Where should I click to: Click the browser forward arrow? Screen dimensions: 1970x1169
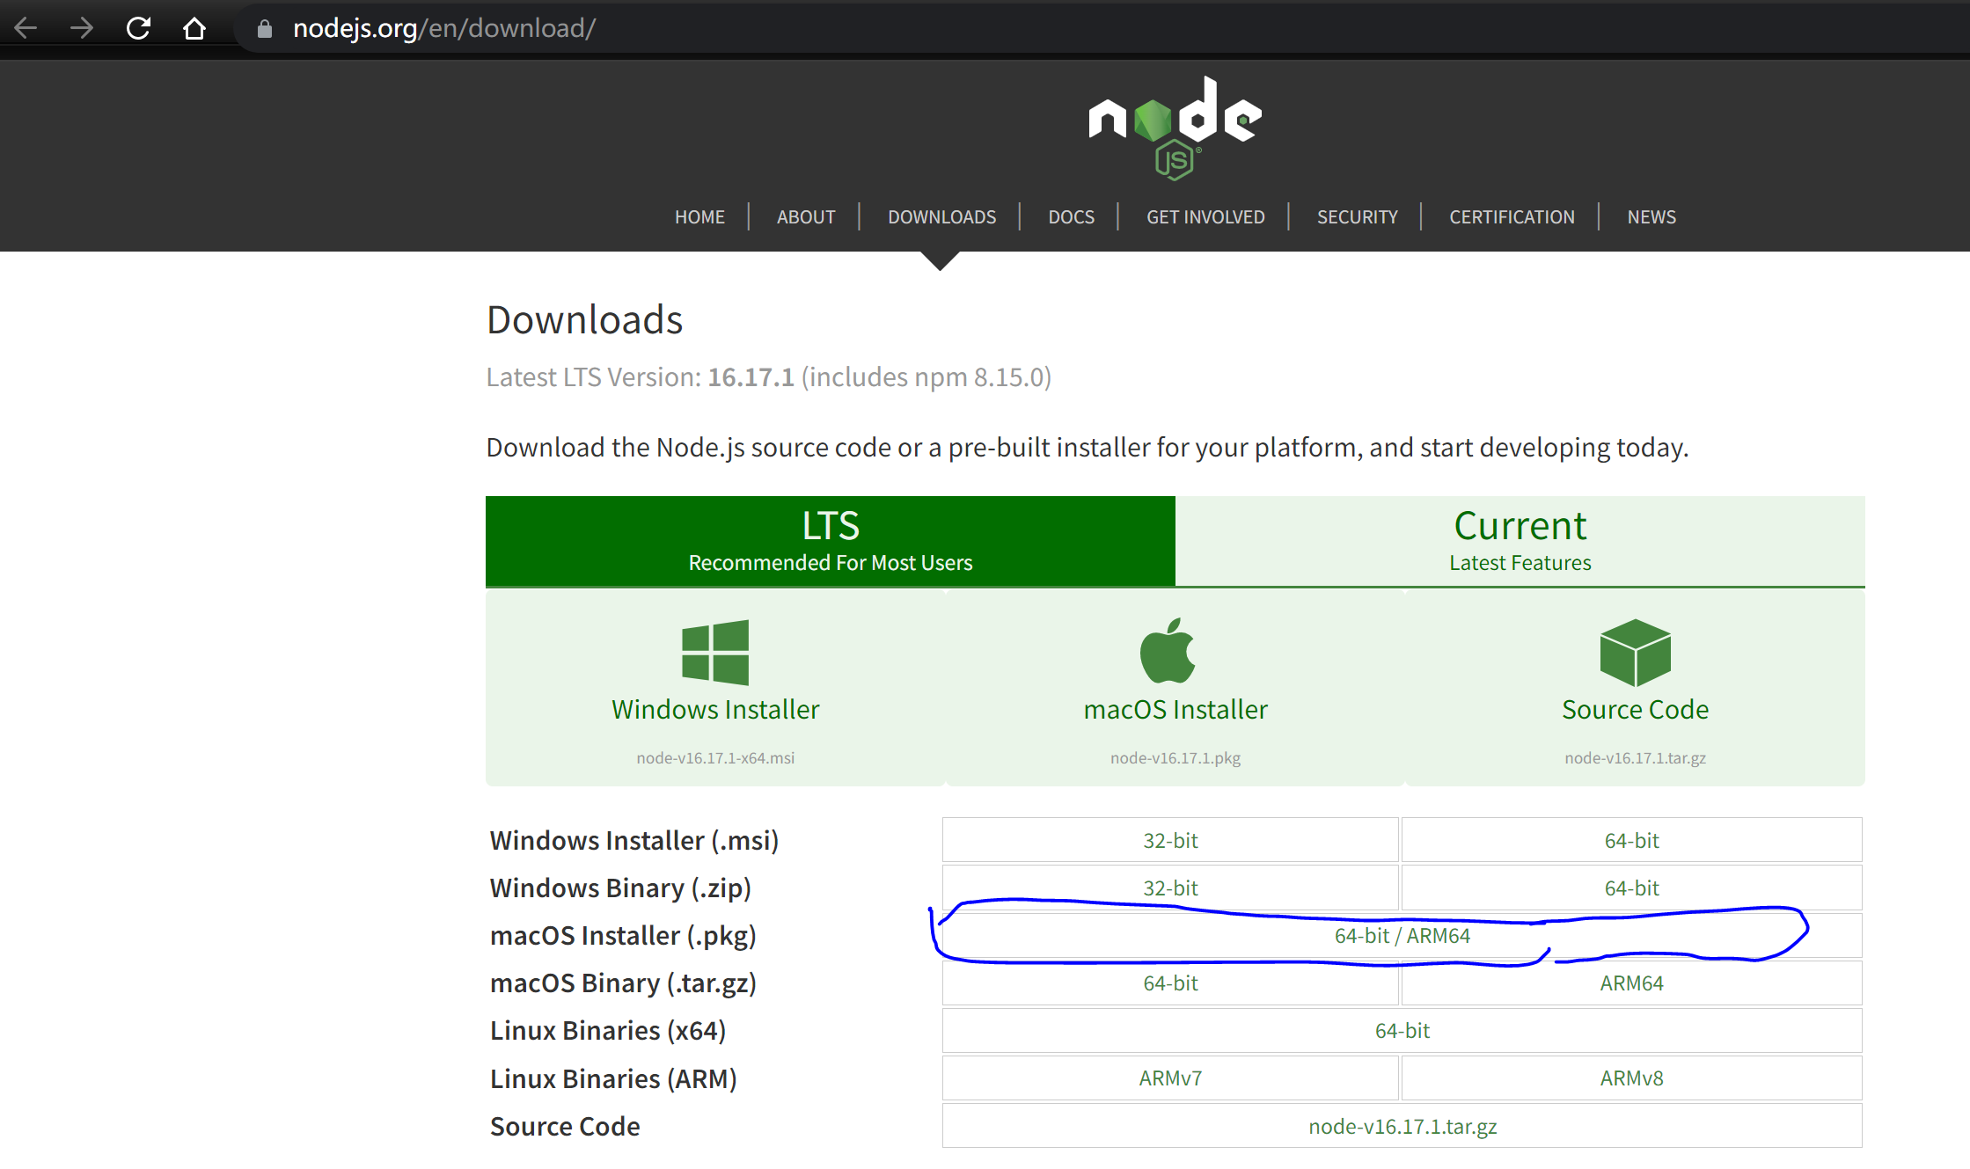point(82,28)
